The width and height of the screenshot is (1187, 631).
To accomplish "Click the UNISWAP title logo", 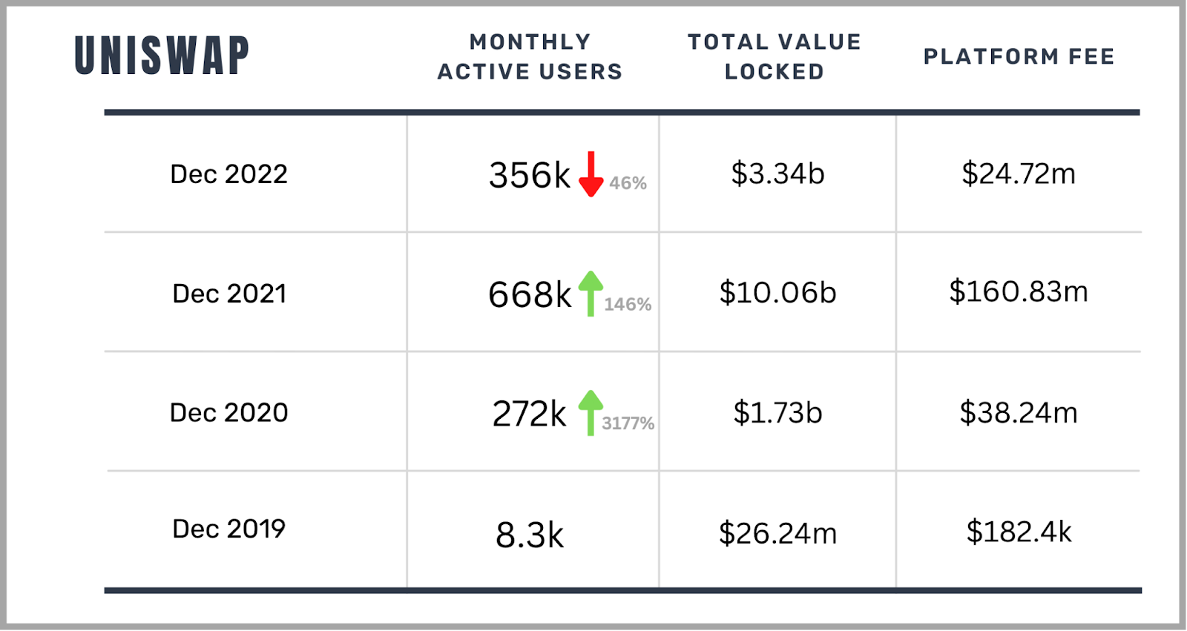I will pyautogui.click(x=162, y=56).
